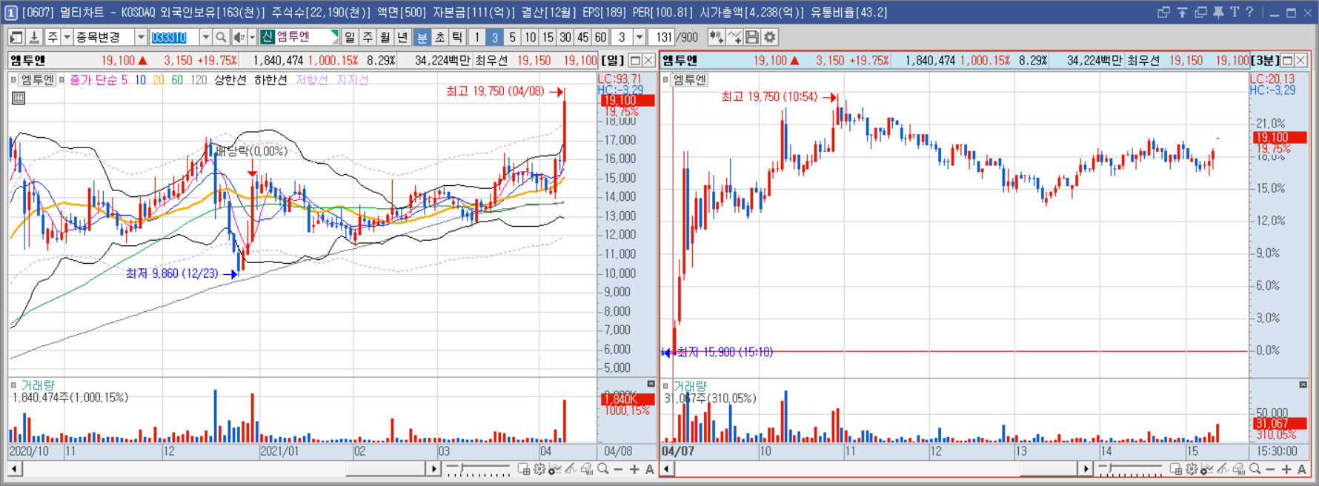Zoom in with the left chart plus icon
Screen dimensions: 1319x486
coord(634,469)
